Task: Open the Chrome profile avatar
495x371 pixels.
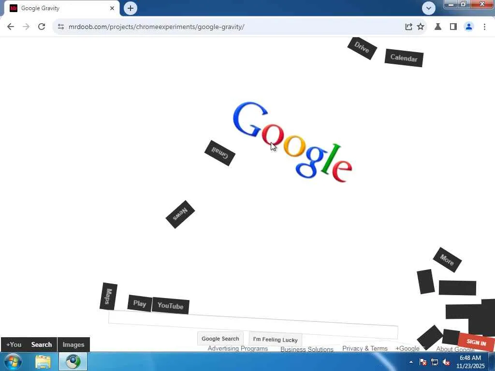Action: click(x=469, y=27)
